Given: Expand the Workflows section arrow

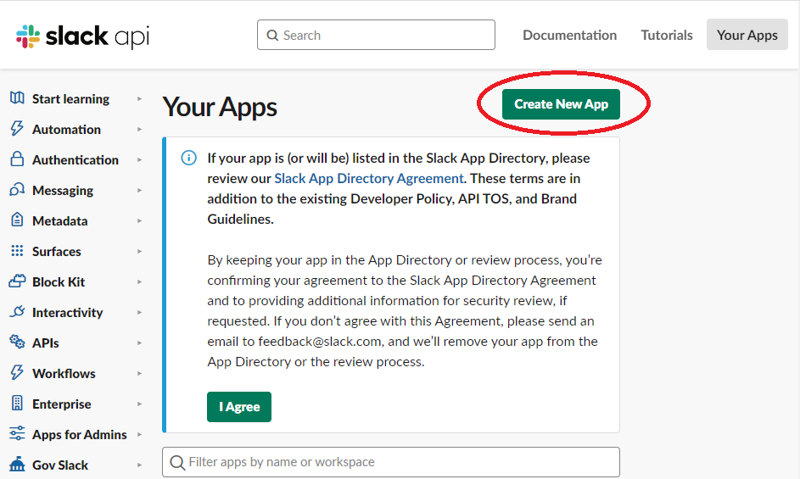Looking at the screenshot, I should (140, 374).
